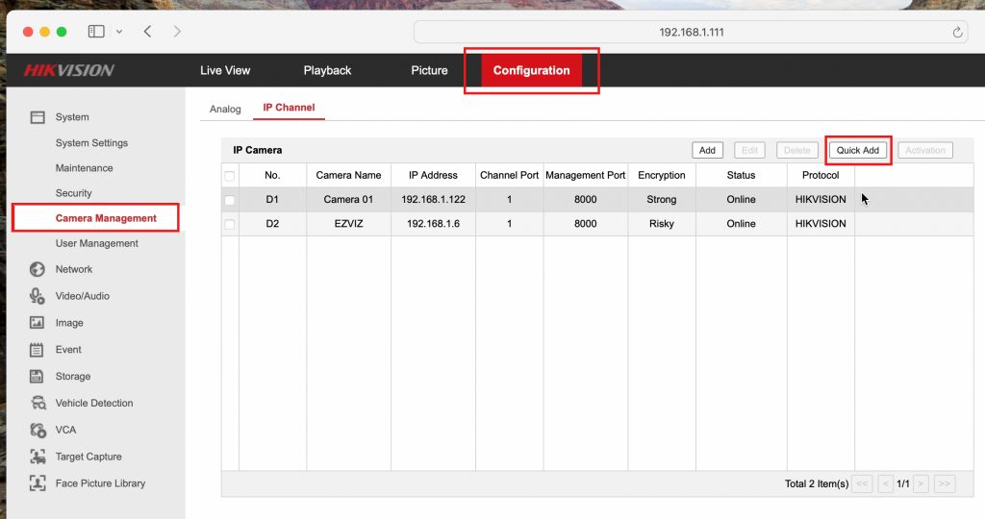
Task: Click the Add camera button
Action: [707, 150]
